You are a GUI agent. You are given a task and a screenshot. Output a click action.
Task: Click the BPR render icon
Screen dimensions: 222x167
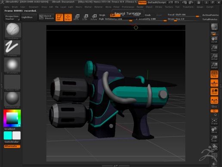click(x=214, y=27)
